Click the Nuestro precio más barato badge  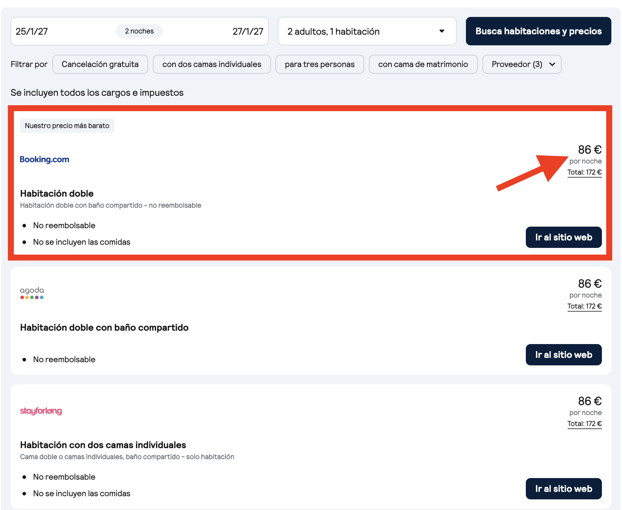[x=67, y=126]
